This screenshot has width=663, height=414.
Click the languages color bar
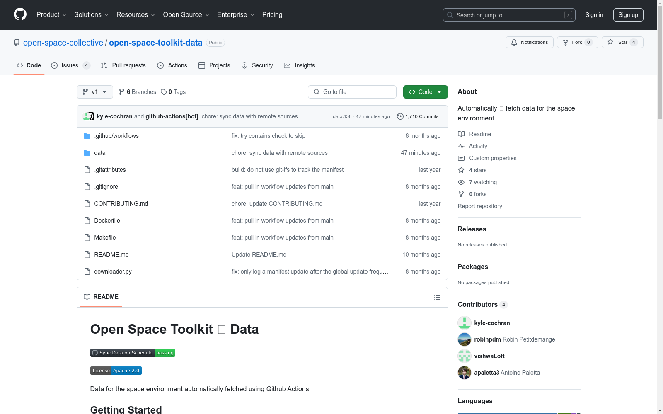point(519,413)
